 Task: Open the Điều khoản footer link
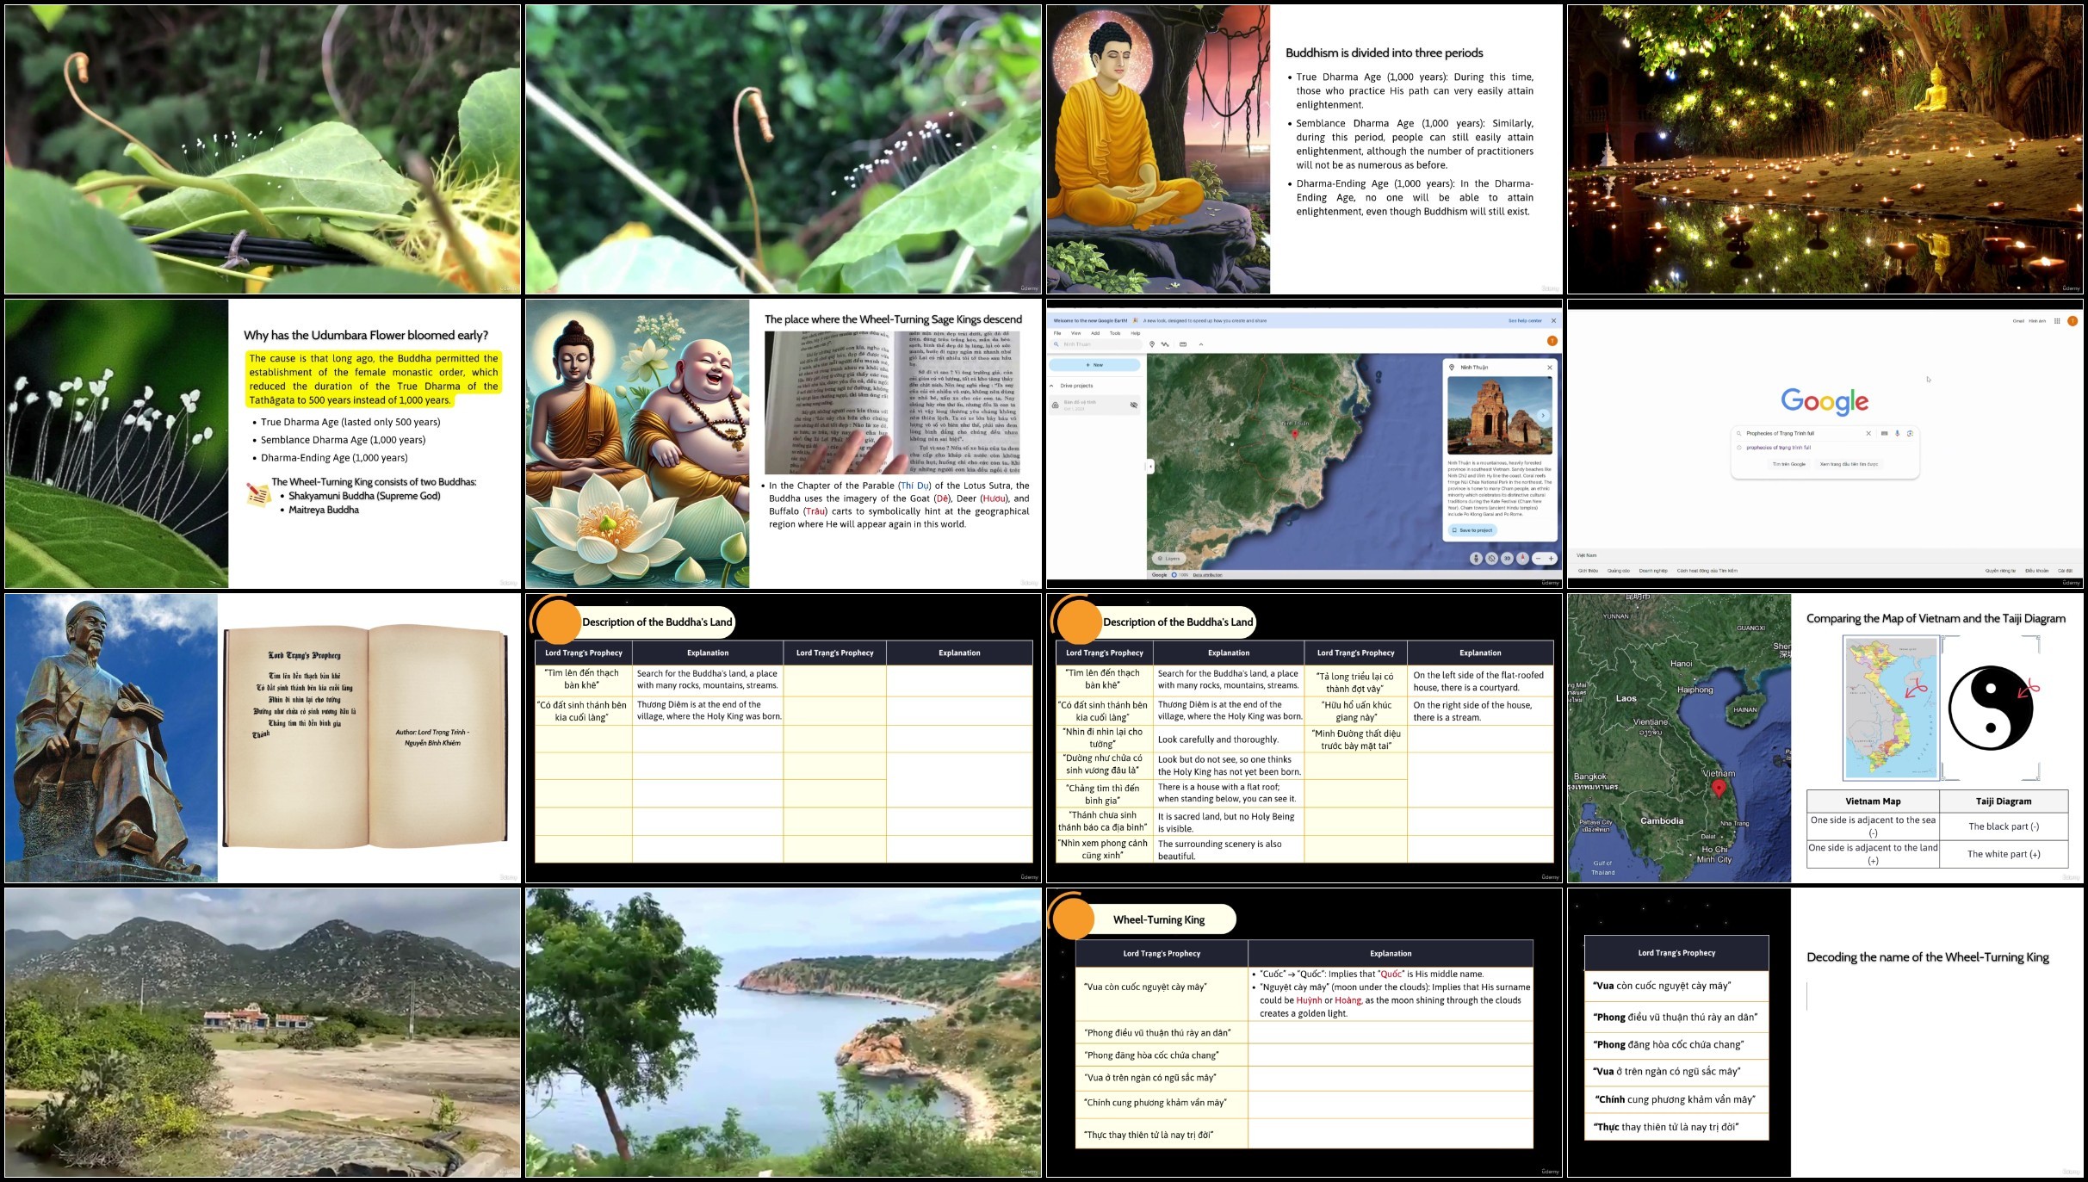tap(2036, 571)
